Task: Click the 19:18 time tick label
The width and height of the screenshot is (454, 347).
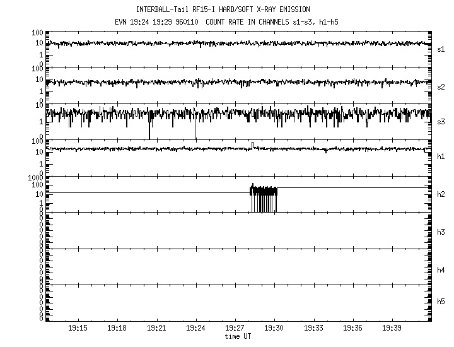Action: click(x=117, y=329)
